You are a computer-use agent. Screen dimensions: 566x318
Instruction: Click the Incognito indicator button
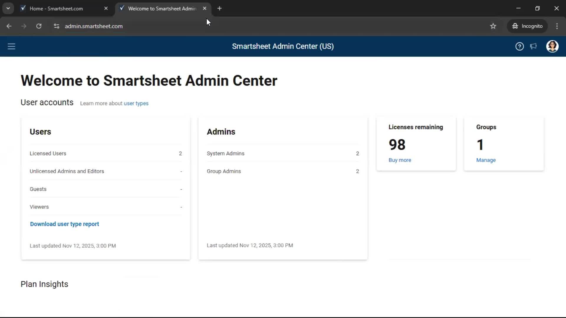coord(527,26)
